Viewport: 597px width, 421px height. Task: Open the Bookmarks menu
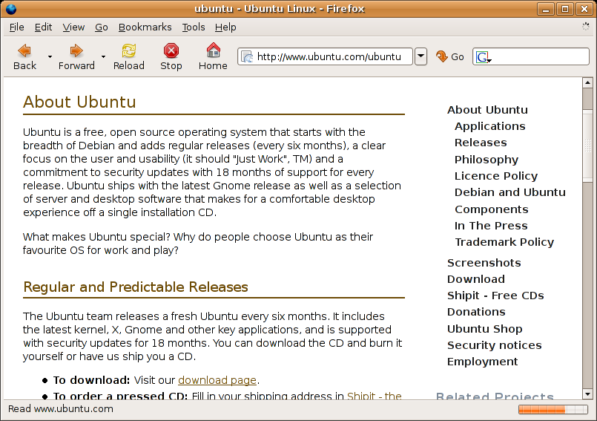[145, 27]
